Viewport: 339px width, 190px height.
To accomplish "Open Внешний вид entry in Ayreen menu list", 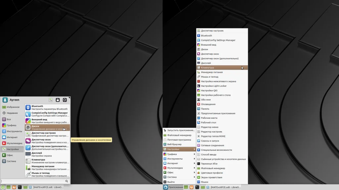I will tap(47, 121).
